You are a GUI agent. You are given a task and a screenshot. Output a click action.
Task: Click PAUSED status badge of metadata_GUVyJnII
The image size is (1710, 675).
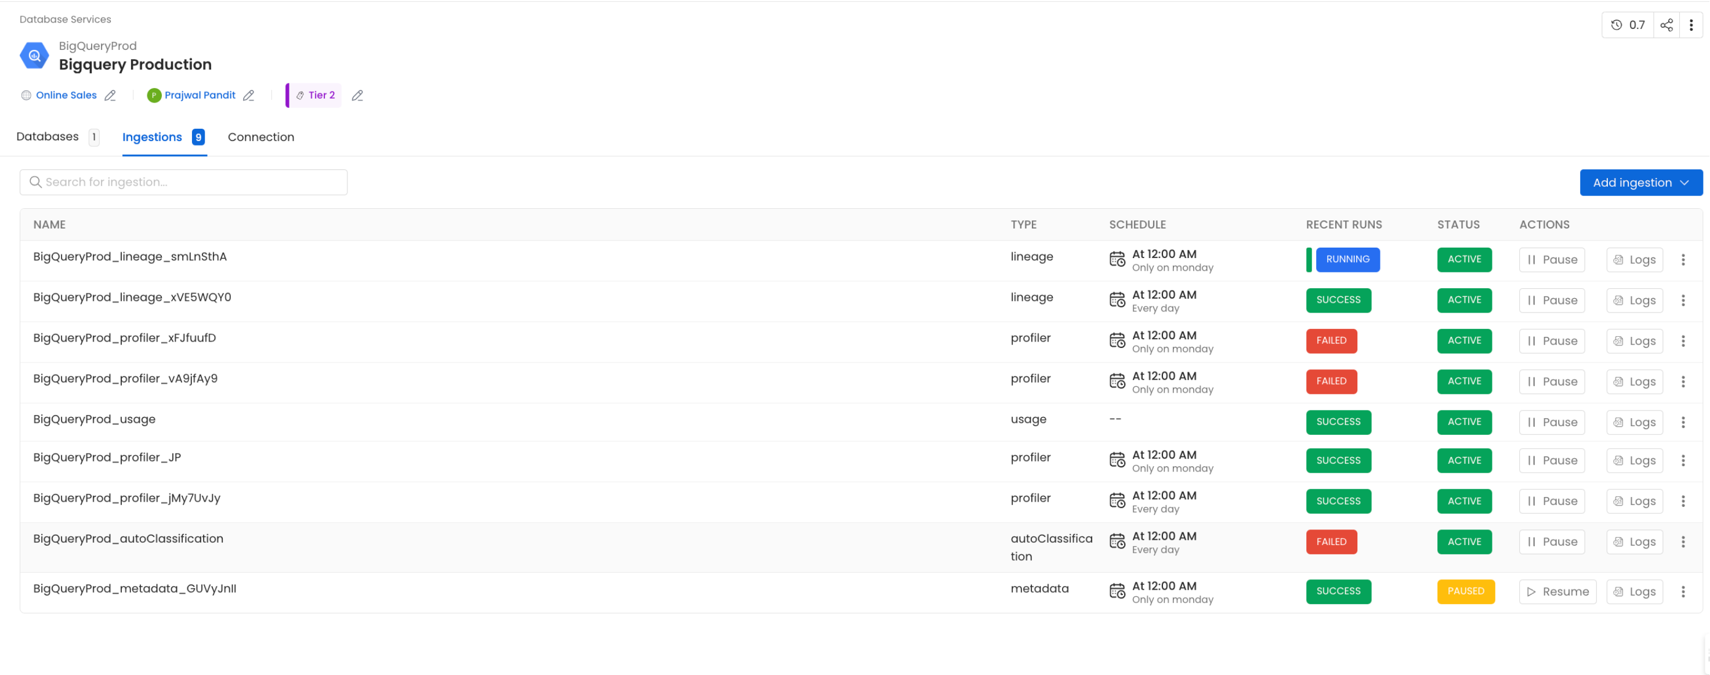tap(1466, 591)
